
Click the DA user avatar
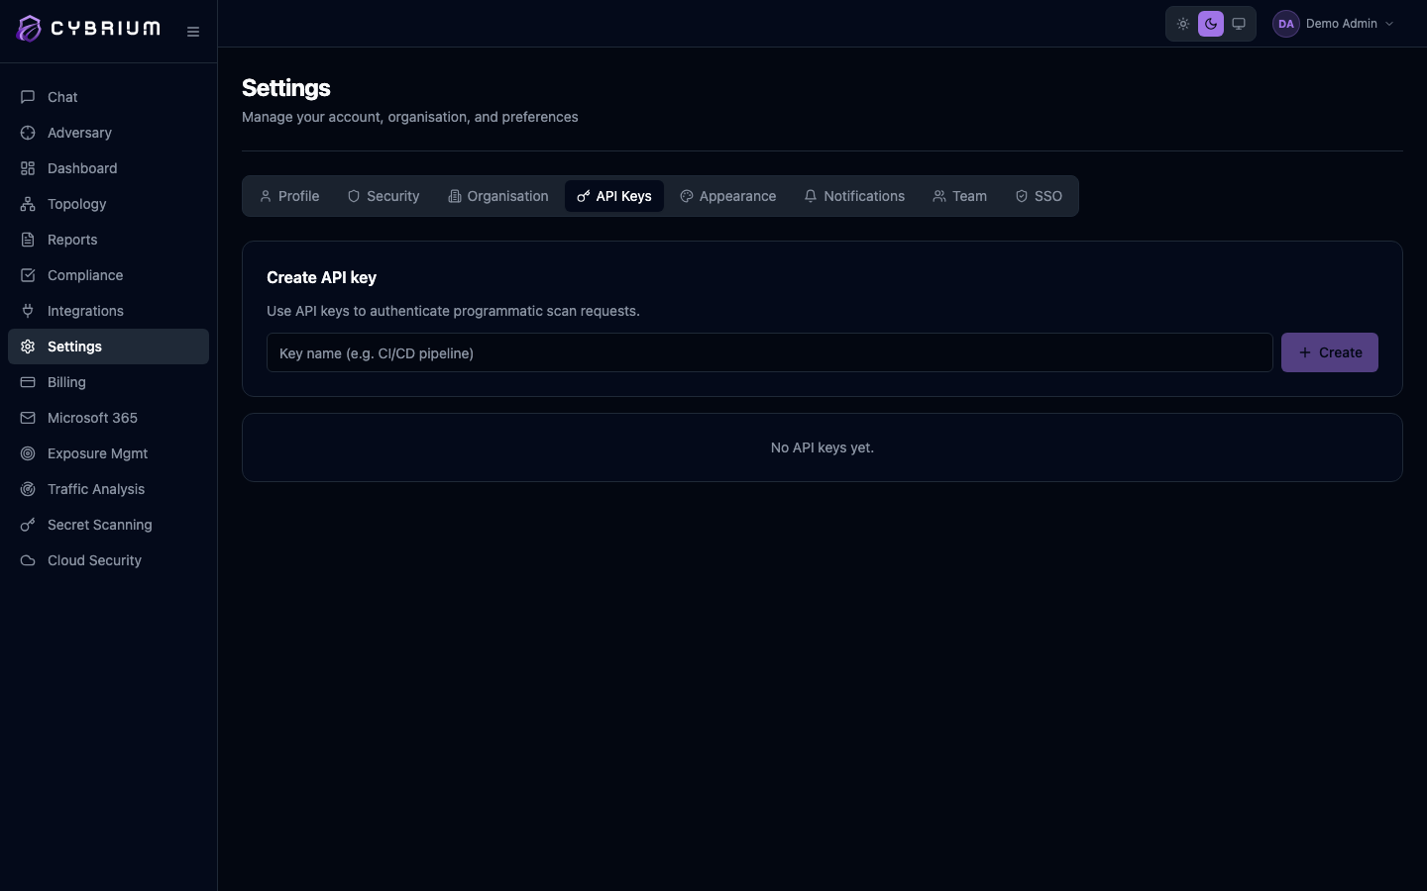tap(1285, 24)
